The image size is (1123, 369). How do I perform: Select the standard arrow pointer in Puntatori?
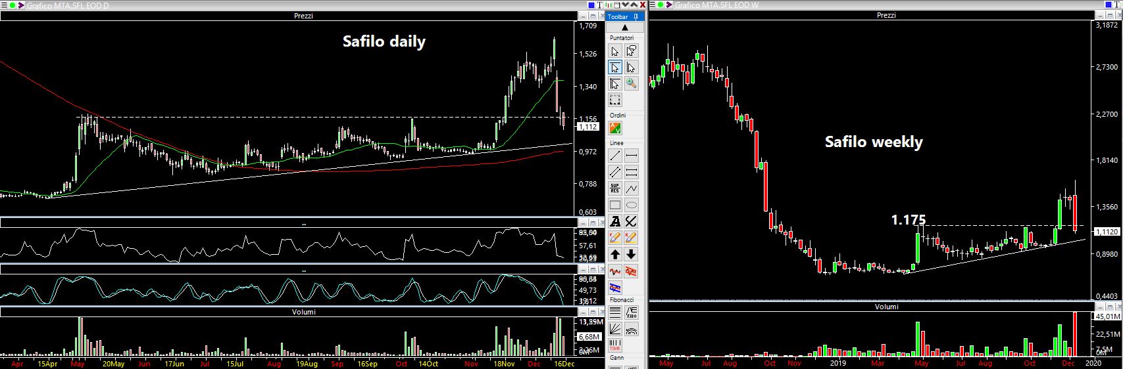615,51
